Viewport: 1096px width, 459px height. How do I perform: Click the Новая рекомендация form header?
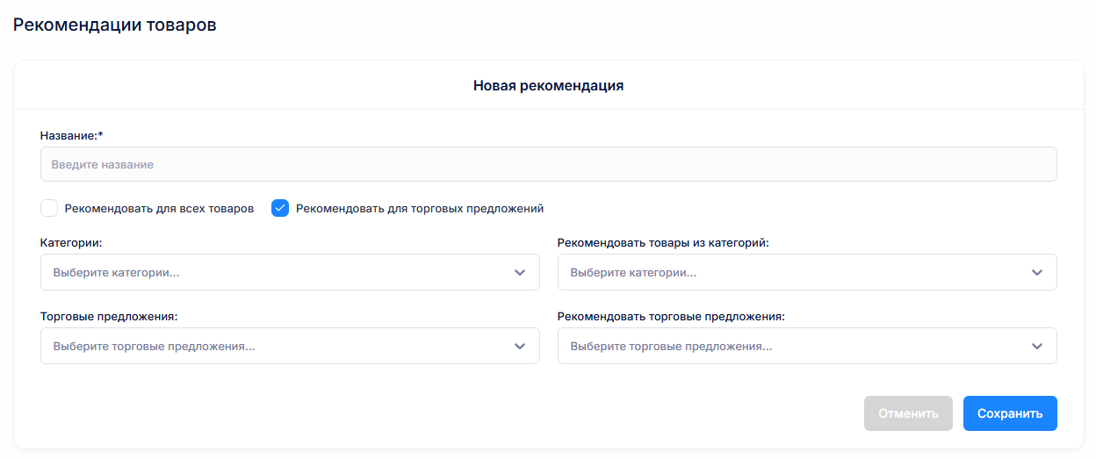click(548, 85)
